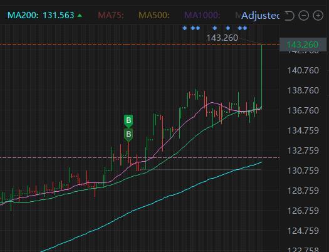This screenshot has width=329, height=252.
Task: Toggle the MA1000 moving average label
Action: pos(202,15)
